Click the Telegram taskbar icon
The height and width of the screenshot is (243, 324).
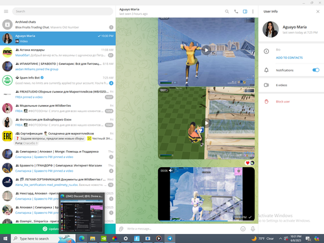[x=170, y=238]
